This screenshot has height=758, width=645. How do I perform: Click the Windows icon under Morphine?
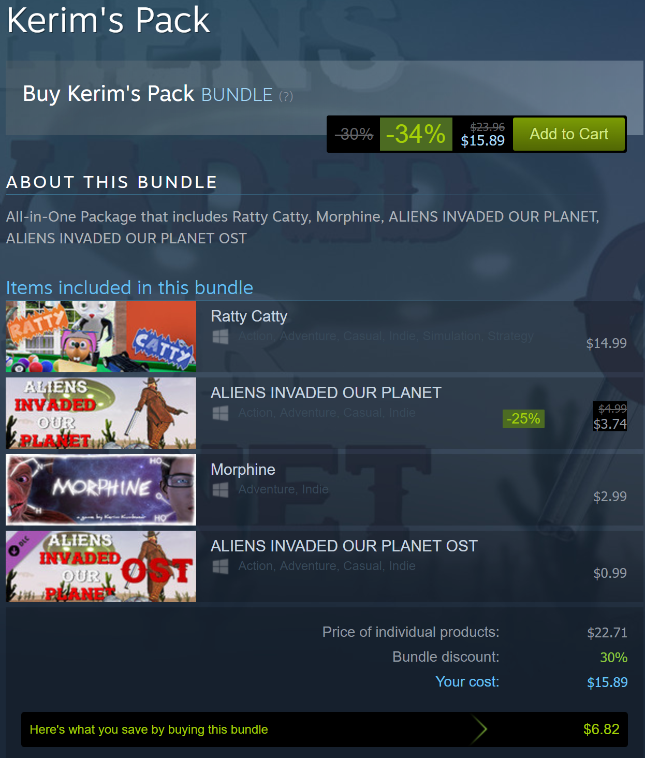(221, 490)
